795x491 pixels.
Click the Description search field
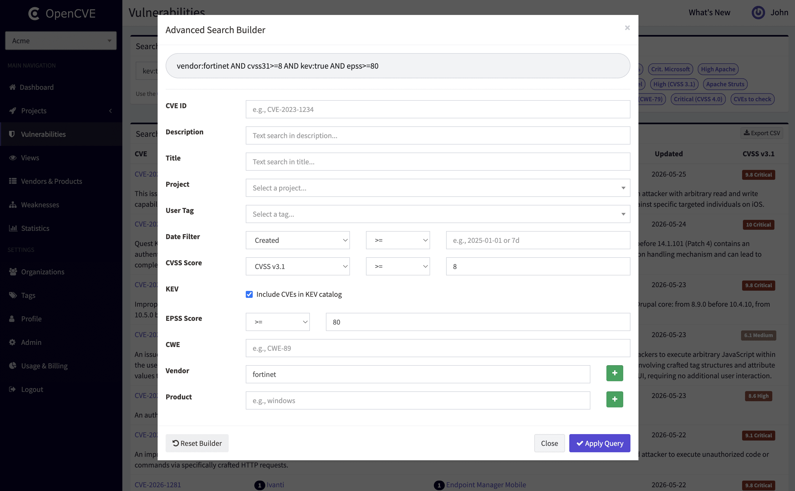tap(438, 135)
